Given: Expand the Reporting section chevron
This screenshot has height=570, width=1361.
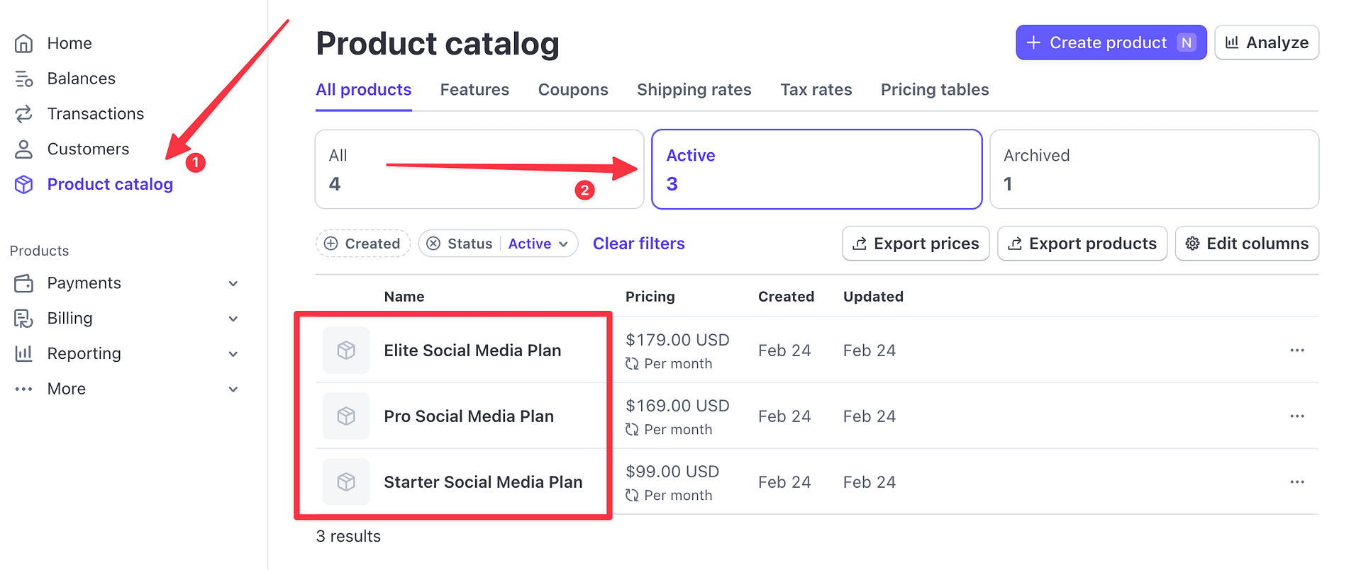Looking at the screenshot, I should point(233,353).
